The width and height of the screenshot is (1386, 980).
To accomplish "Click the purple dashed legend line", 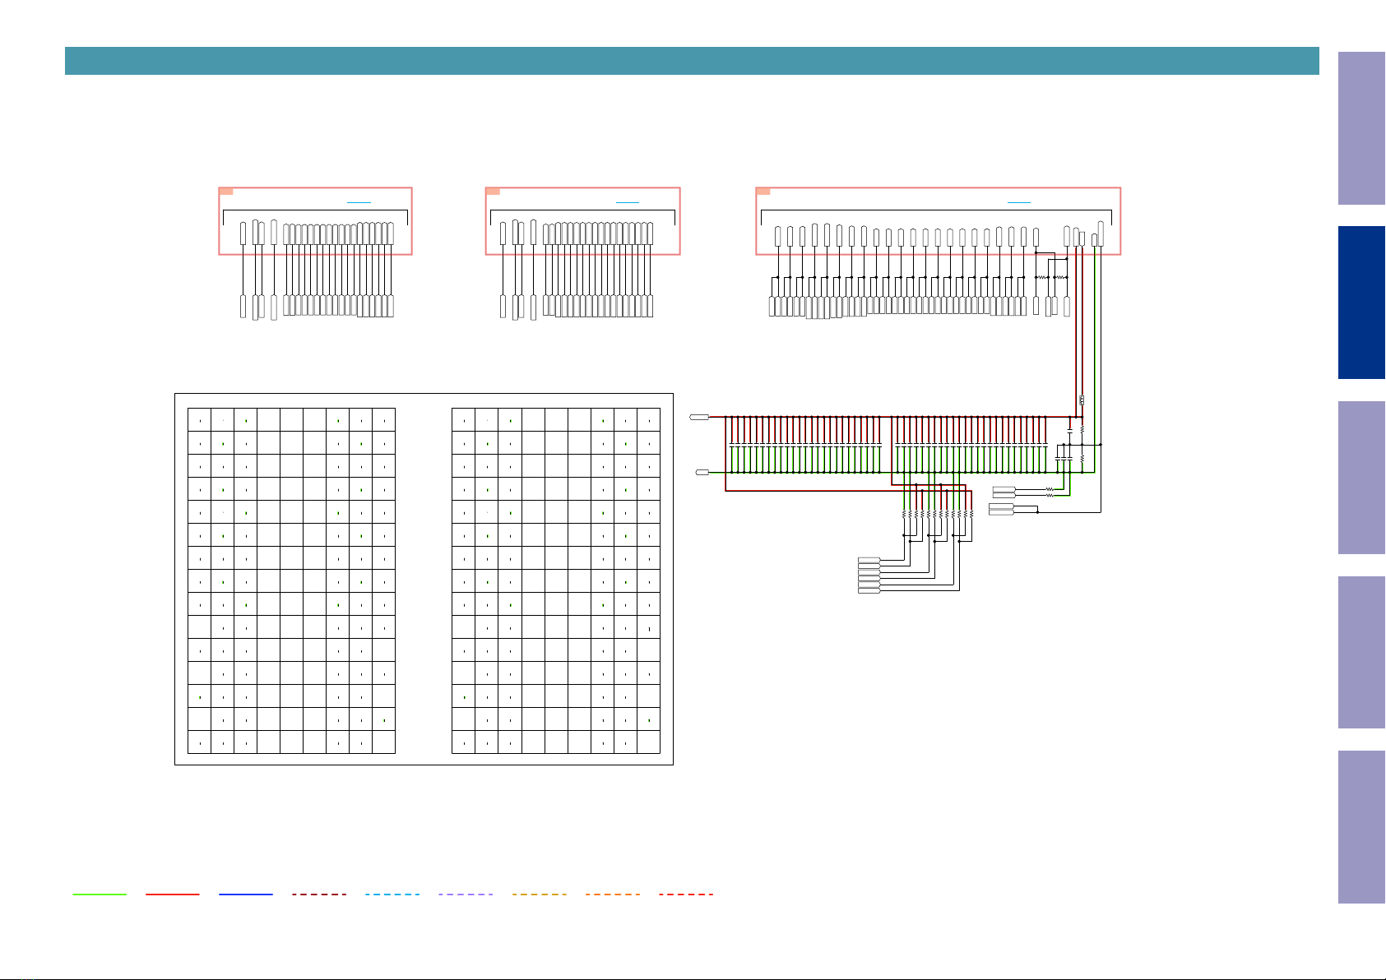I will pyautogui.click(x=466, y=894).
